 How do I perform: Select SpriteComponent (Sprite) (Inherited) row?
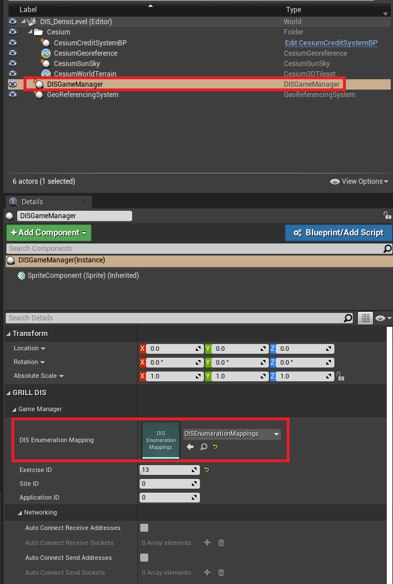pos(200,276)
